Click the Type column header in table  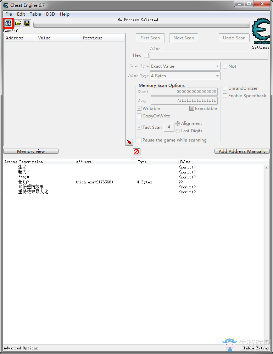click(158, 162)
